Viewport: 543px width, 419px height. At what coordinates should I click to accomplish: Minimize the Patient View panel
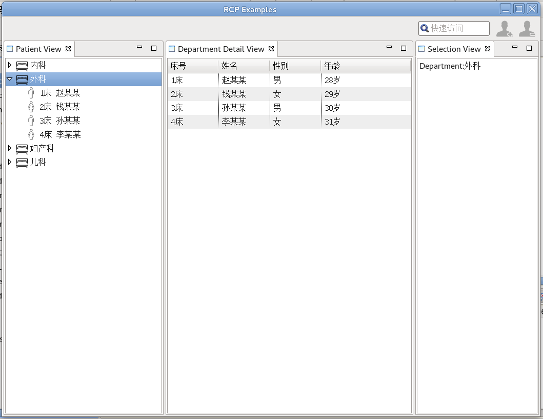pyautogui.click(x=139, y=47)
